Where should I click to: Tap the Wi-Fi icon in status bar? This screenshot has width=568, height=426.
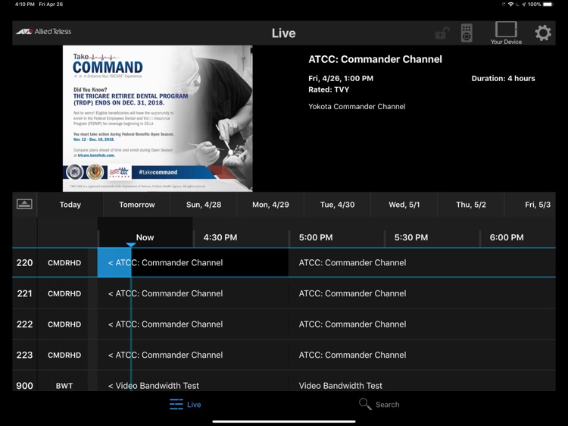pos(510,5)
